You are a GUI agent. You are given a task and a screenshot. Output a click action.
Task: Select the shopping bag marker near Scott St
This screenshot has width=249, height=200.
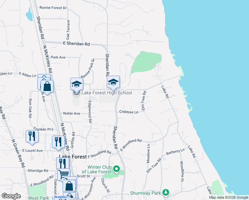point(69,186)
